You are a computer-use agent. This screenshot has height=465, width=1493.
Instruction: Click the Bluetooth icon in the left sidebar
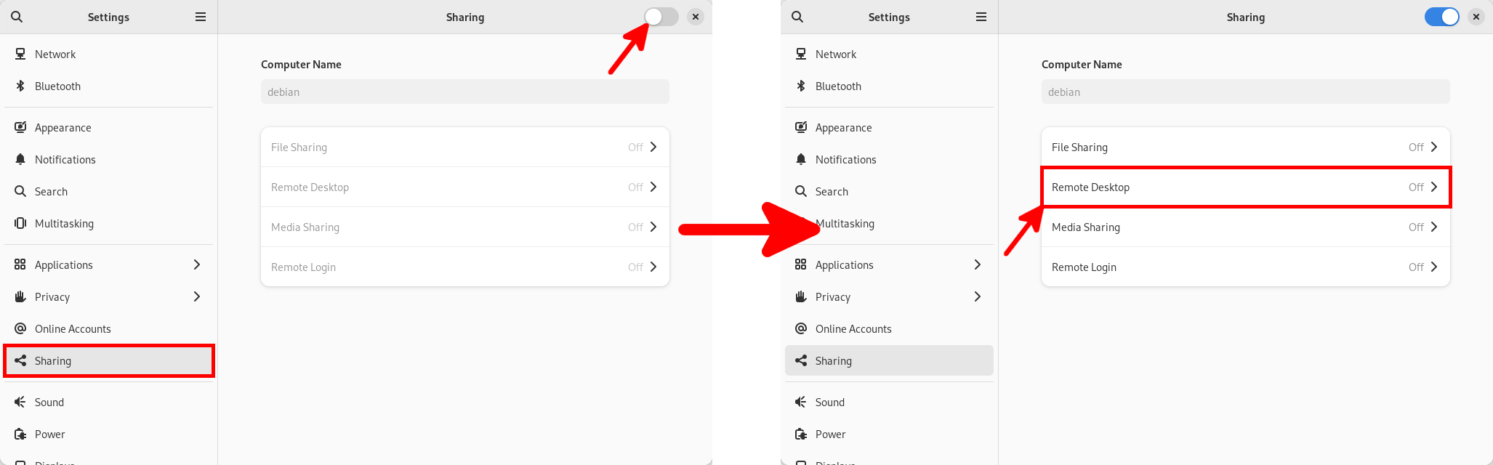click(x=20, y=86)
